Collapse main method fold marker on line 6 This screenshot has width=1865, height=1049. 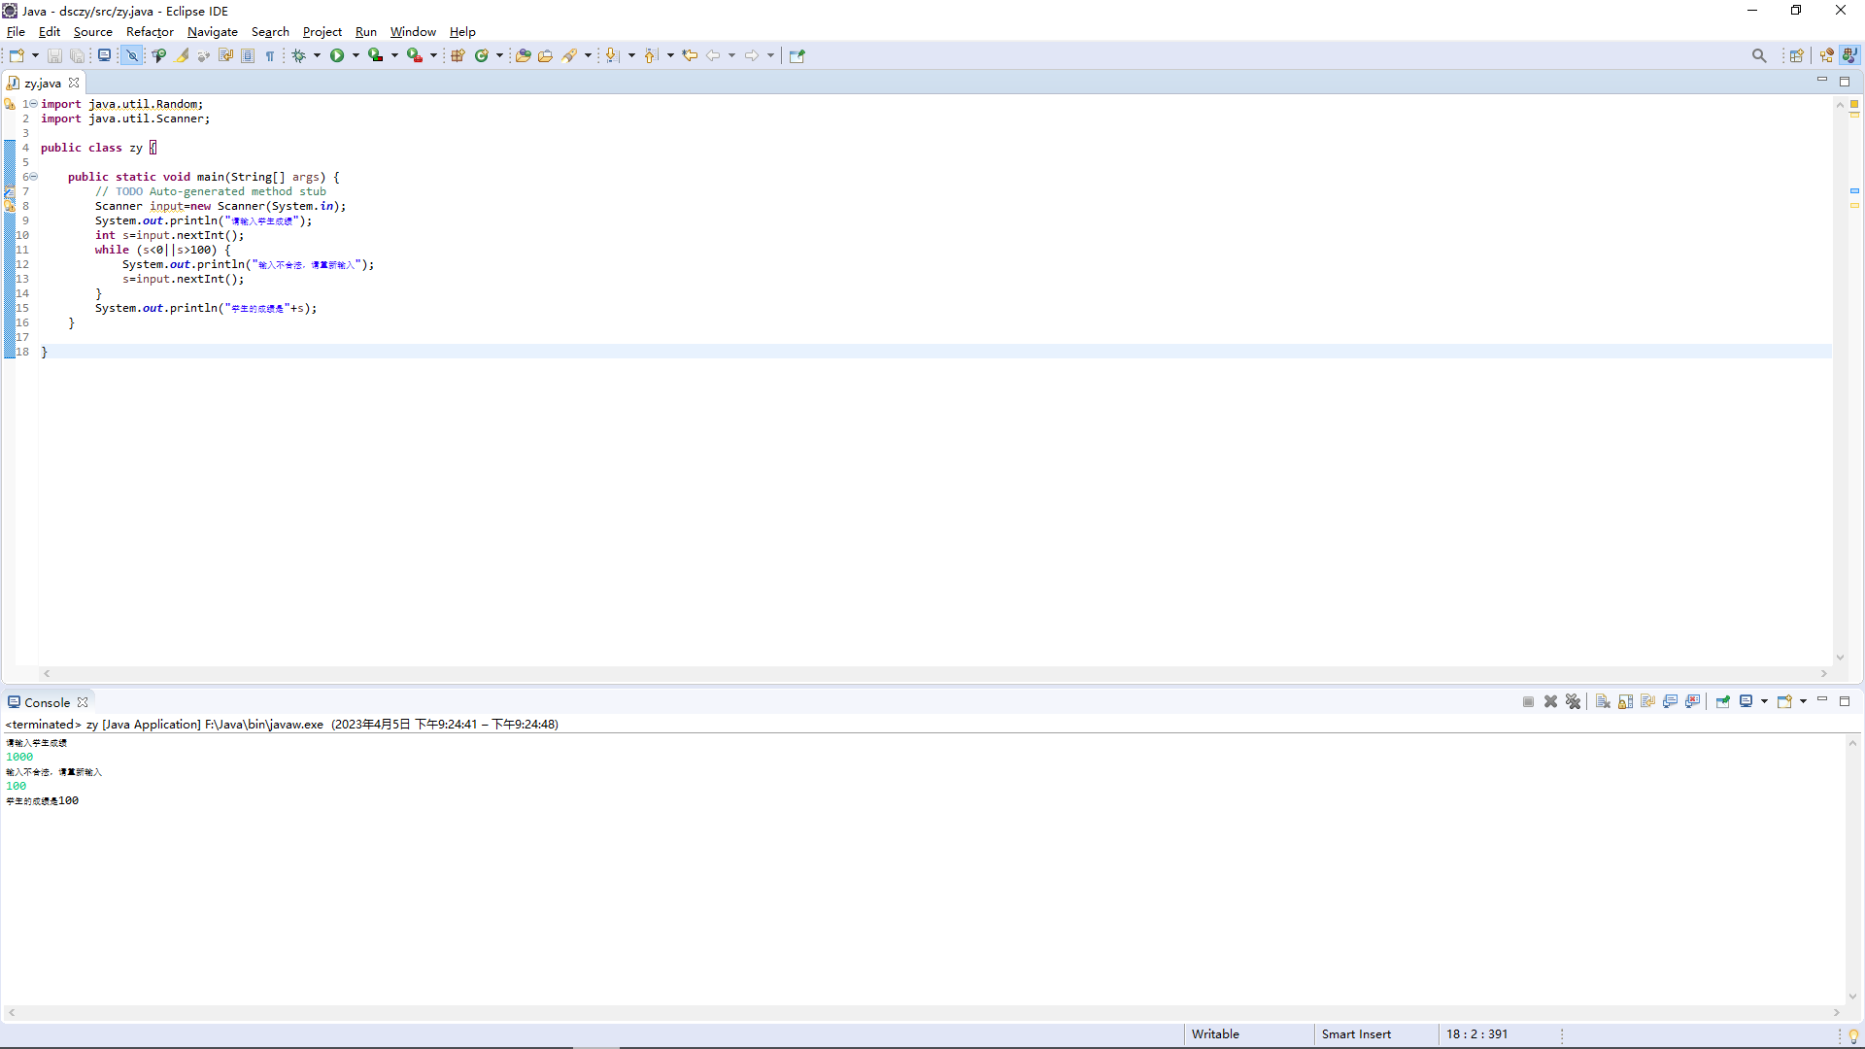coord(33,177)
